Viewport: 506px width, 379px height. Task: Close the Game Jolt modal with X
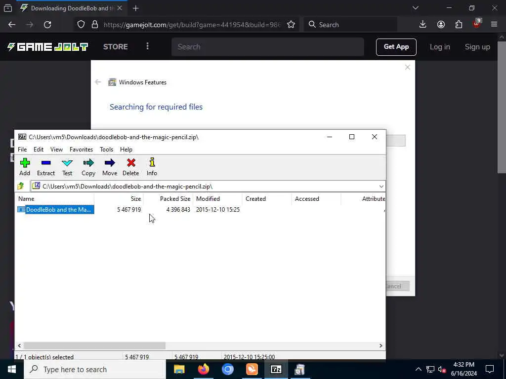point(408,67)
